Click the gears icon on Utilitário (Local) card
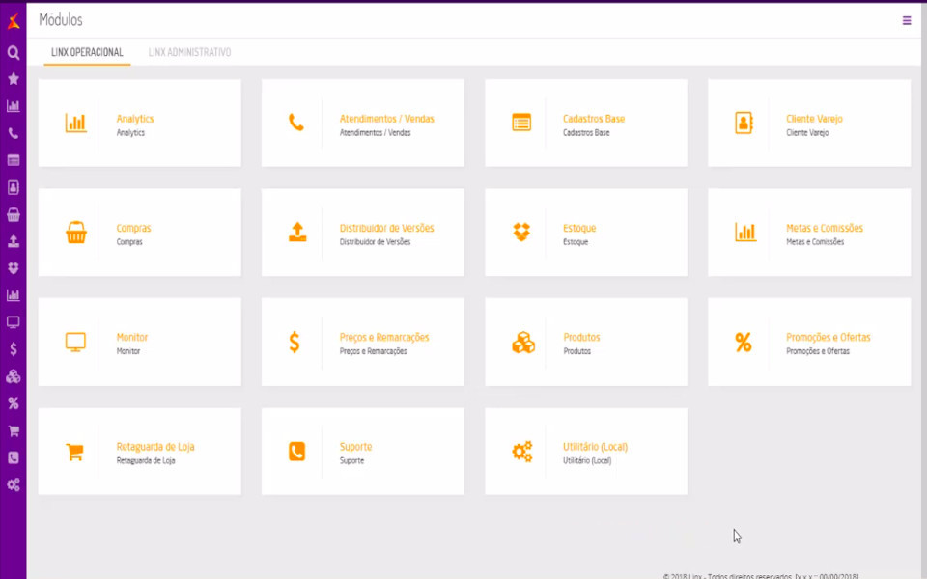Image resolution: width=927 pixels, height=579 pixels. coord(522,452)
